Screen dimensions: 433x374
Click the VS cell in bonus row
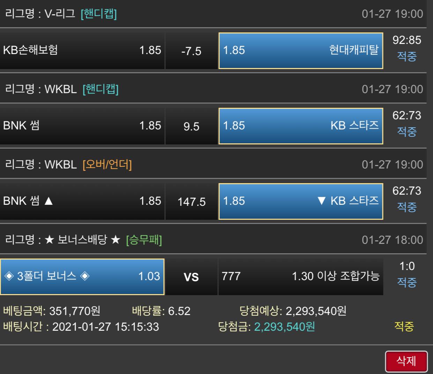[x=191, y=277]
